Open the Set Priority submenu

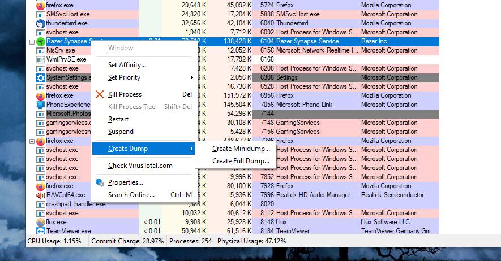[x=144, y=77]
